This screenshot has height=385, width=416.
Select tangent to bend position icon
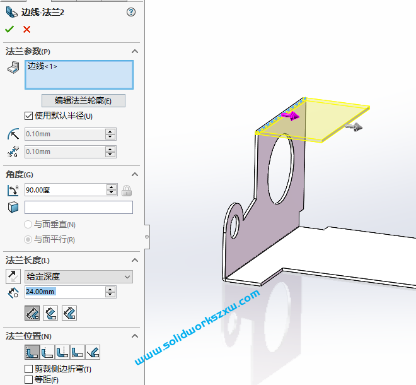pyautogui.click(x=93, y=352)
